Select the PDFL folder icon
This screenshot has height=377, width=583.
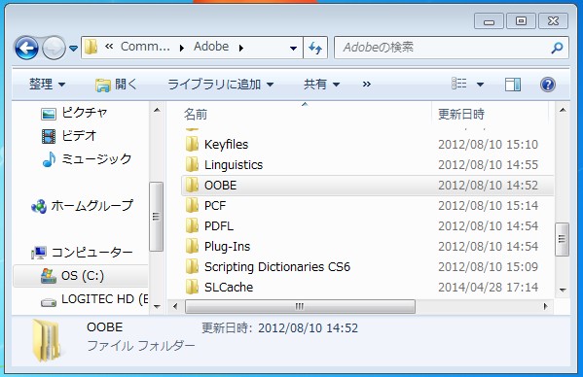[192, 225]
